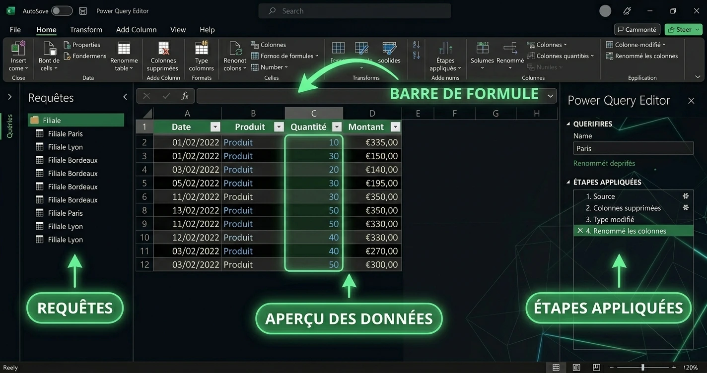Open the Add Column tab
This screenshot has height=373, width=707.
tap(136, 30)
